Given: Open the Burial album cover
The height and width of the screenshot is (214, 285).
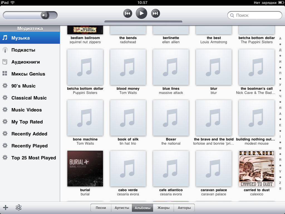Looking at the screenshot, I should tap(85, 169).
